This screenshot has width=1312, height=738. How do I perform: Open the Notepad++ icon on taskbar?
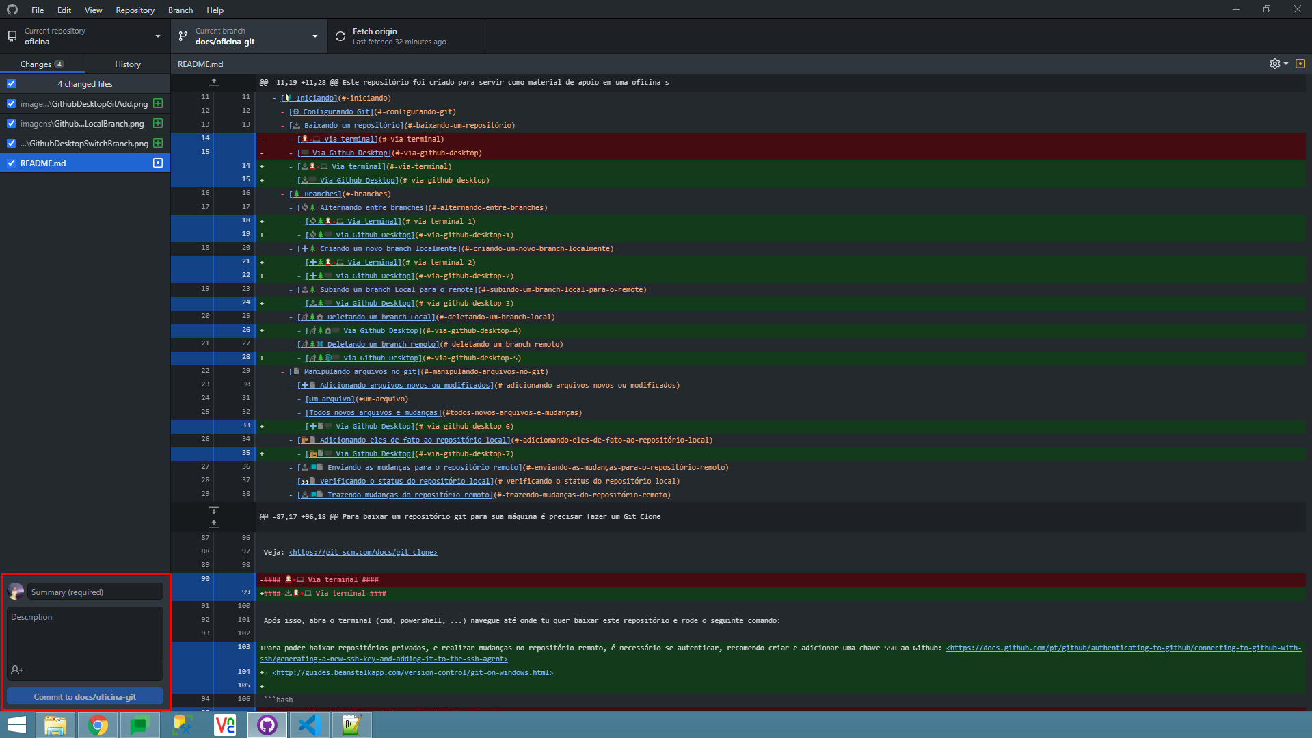point(352,724)
